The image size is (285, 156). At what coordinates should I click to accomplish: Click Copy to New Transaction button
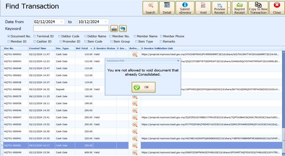[258, 8]
